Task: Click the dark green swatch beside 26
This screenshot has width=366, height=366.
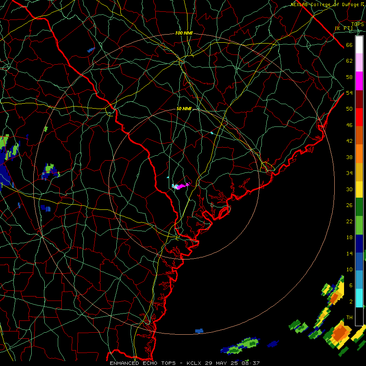Action: (x=359, y=207)
